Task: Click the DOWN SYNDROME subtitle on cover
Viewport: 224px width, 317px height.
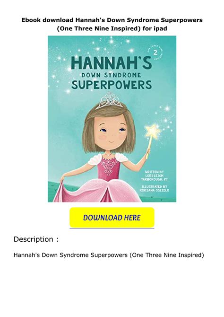Action: 111,75
